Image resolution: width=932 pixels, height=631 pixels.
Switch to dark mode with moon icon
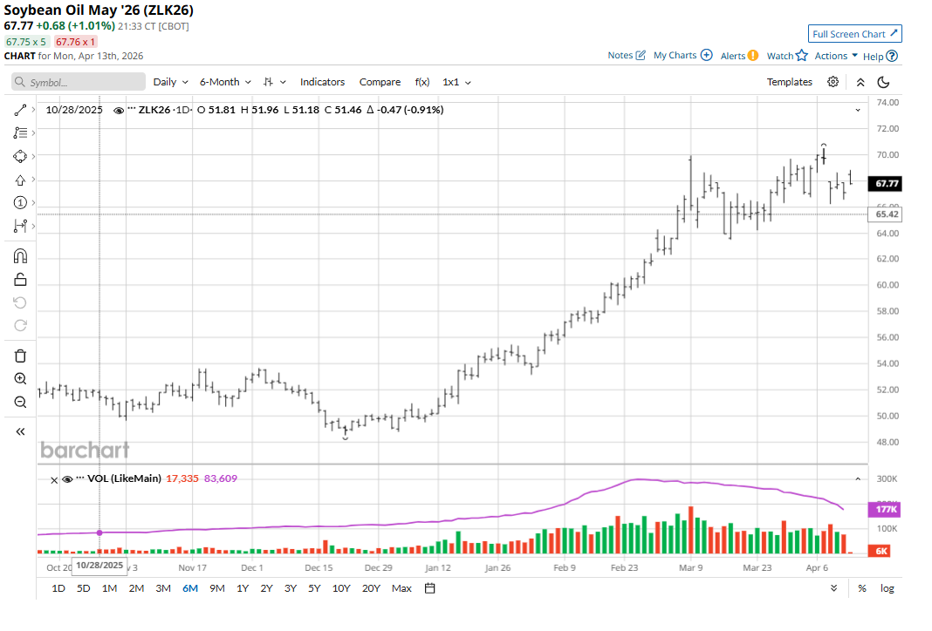[883, 82]
